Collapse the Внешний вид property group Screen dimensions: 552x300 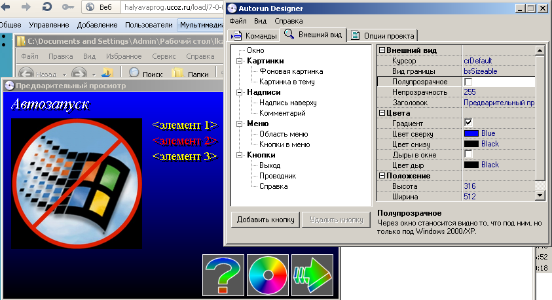point(382,50)
